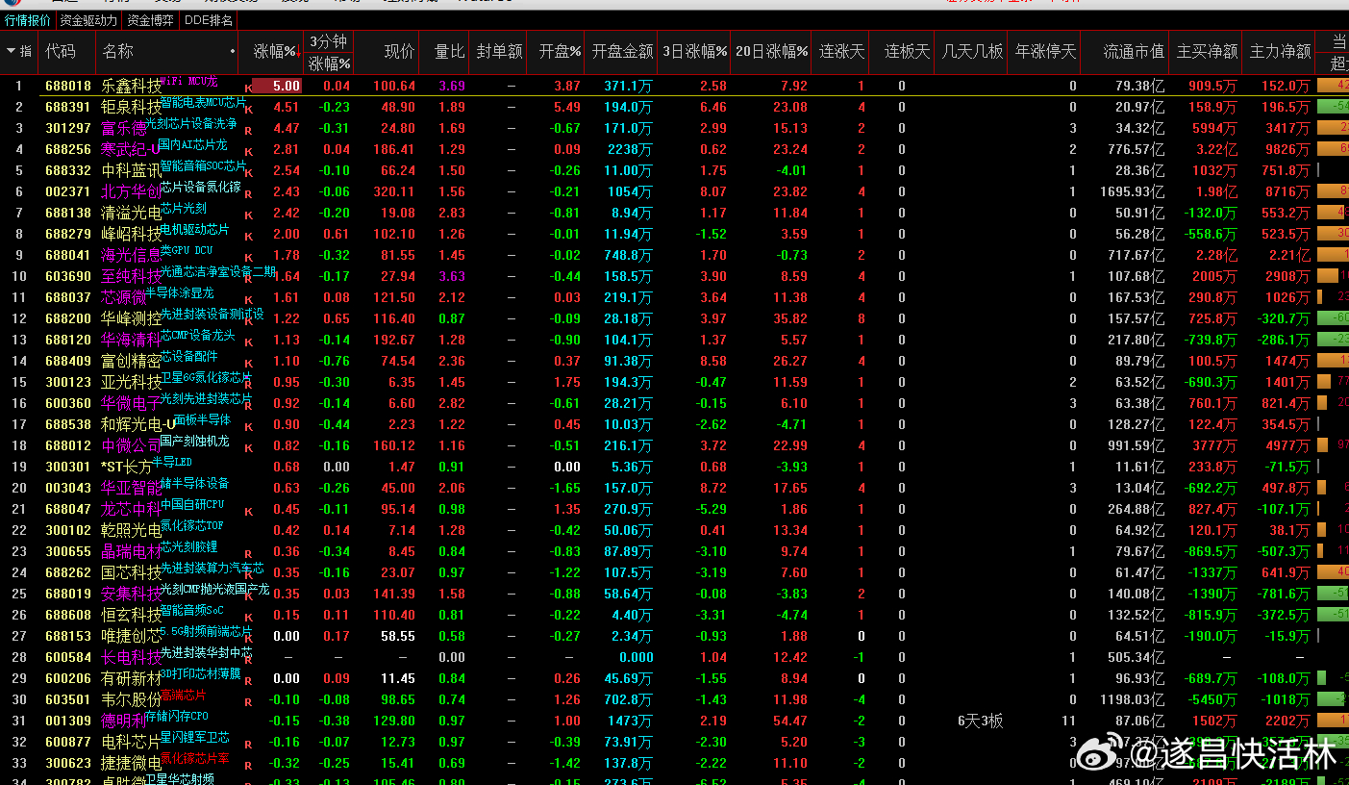Sort by the 几天几板 column header
1349x785 pixels.
coord(972,52)
